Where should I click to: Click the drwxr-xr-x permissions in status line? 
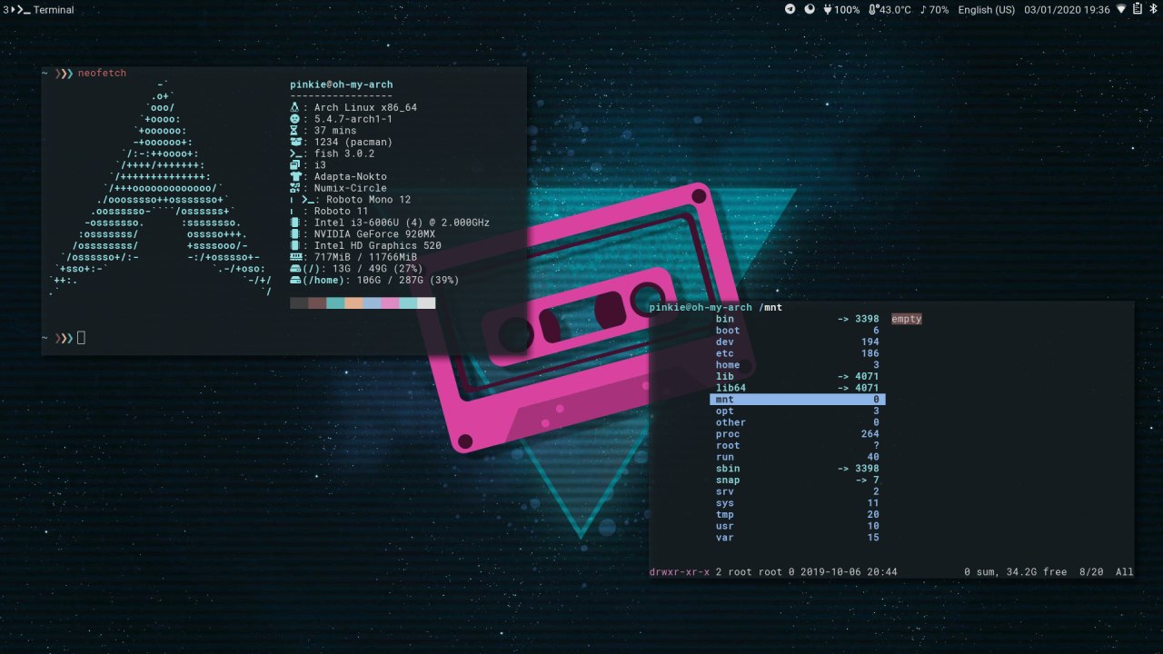[x=680, y=572]
